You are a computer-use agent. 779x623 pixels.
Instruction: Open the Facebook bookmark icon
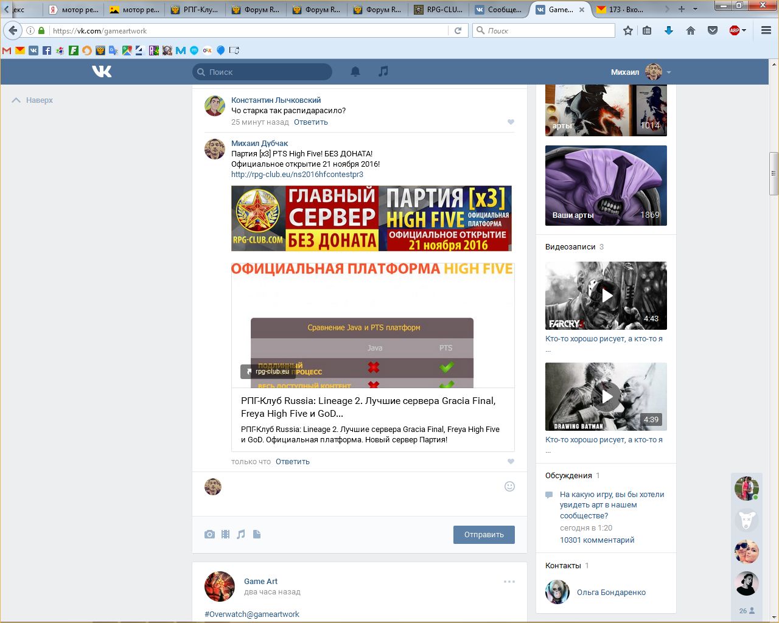pyautogui.click(x=47, y=50)
